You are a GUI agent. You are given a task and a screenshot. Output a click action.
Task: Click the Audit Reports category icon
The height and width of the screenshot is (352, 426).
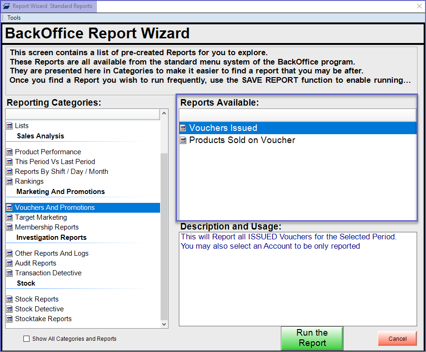tap(9, 263)
